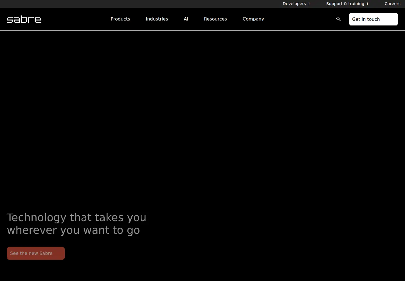
Task: Click the Get In touch button
Action: coord(373,19)
